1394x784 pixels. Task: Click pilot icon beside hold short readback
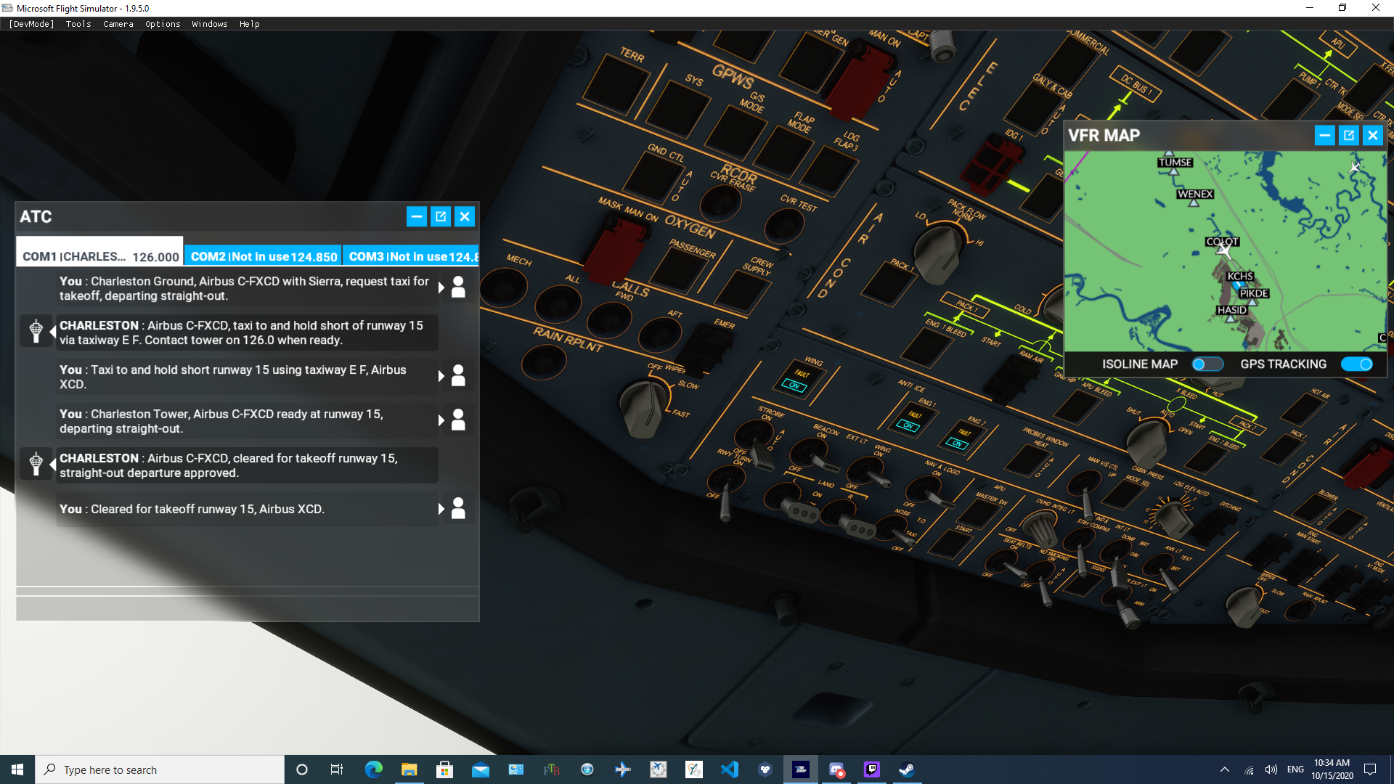click(x=458, y=376)
